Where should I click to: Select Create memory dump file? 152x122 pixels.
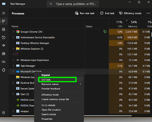(59, 99)
